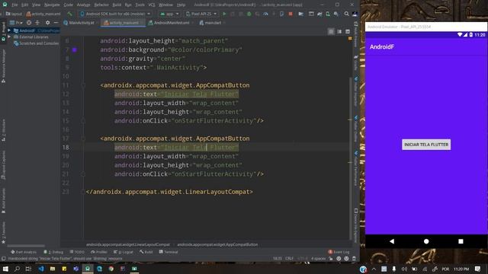Open the VCS menu

click(x=152, y=5)
